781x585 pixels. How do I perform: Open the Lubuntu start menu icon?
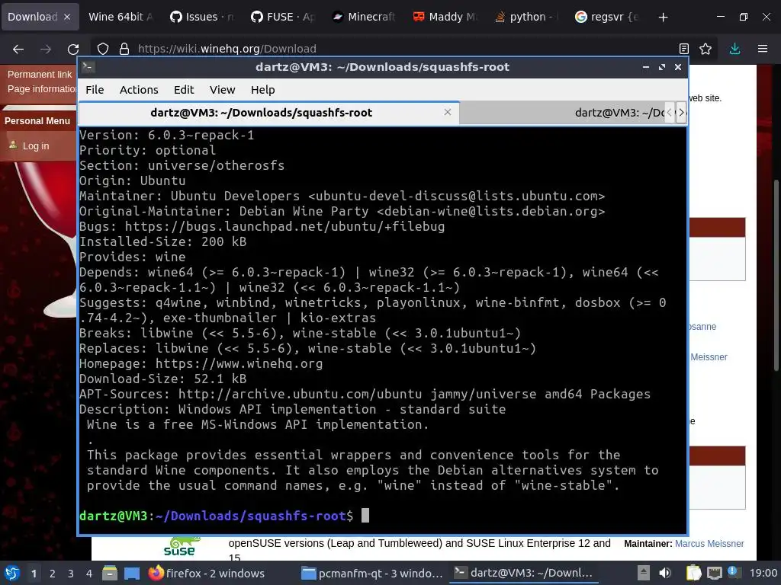click(12, 573)
